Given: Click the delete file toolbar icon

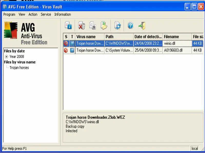Looking at the screenshot, I should pyautogui.click(x=81, y=26).
